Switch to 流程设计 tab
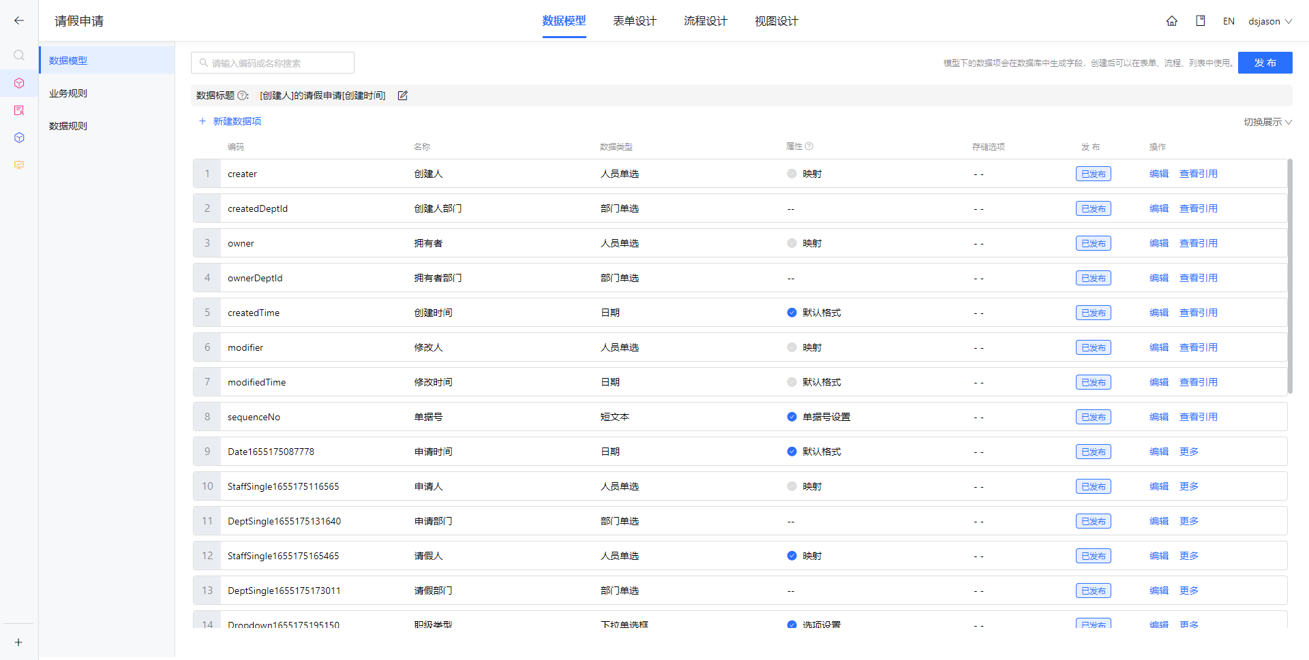This screenshot has width=1309, height=660. click(706, 21)
